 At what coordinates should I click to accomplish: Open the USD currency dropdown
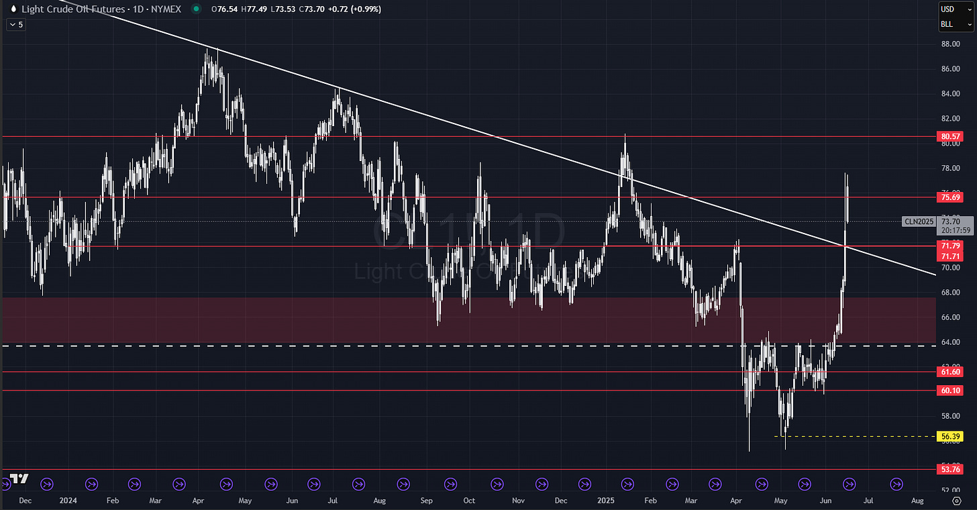point(956,9)
